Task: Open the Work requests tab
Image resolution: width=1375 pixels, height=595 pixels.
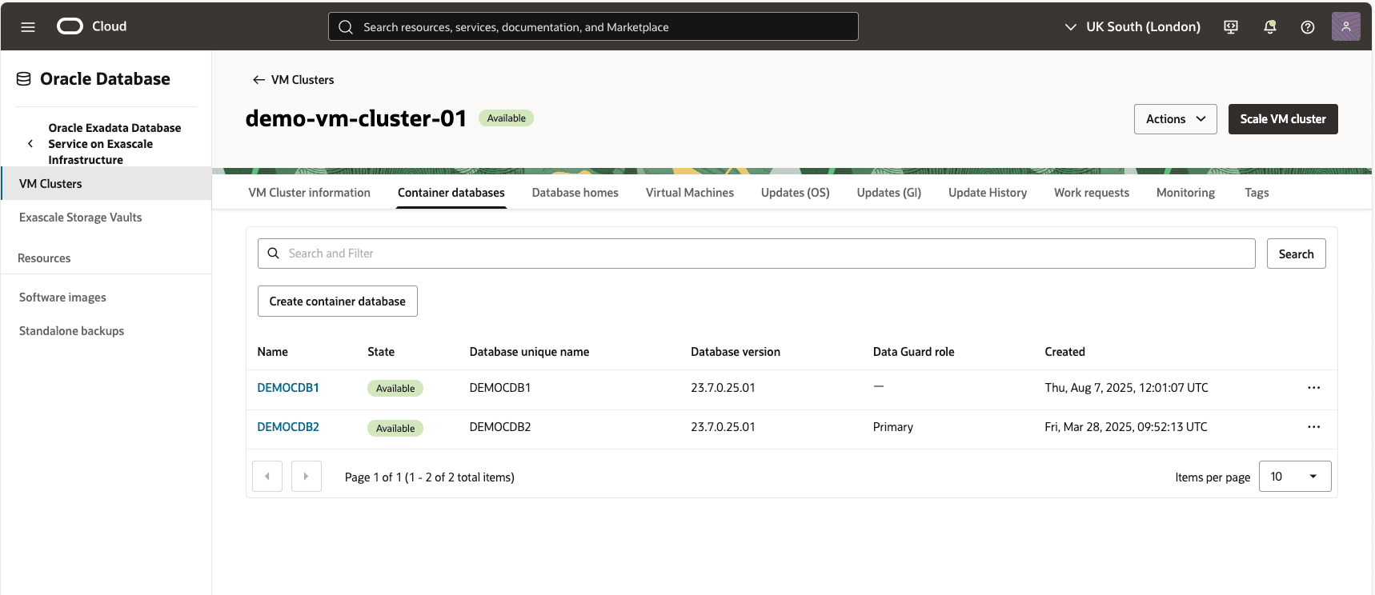Action: tap(1092, 193)
